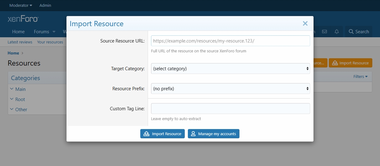Click the Search magnifier in navbar
This screenshot has width=380, height=166.
351,31
